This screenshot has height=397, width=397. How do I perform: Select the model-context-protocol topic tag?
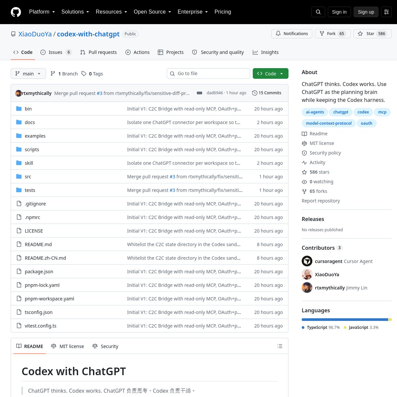click(329, 123)
